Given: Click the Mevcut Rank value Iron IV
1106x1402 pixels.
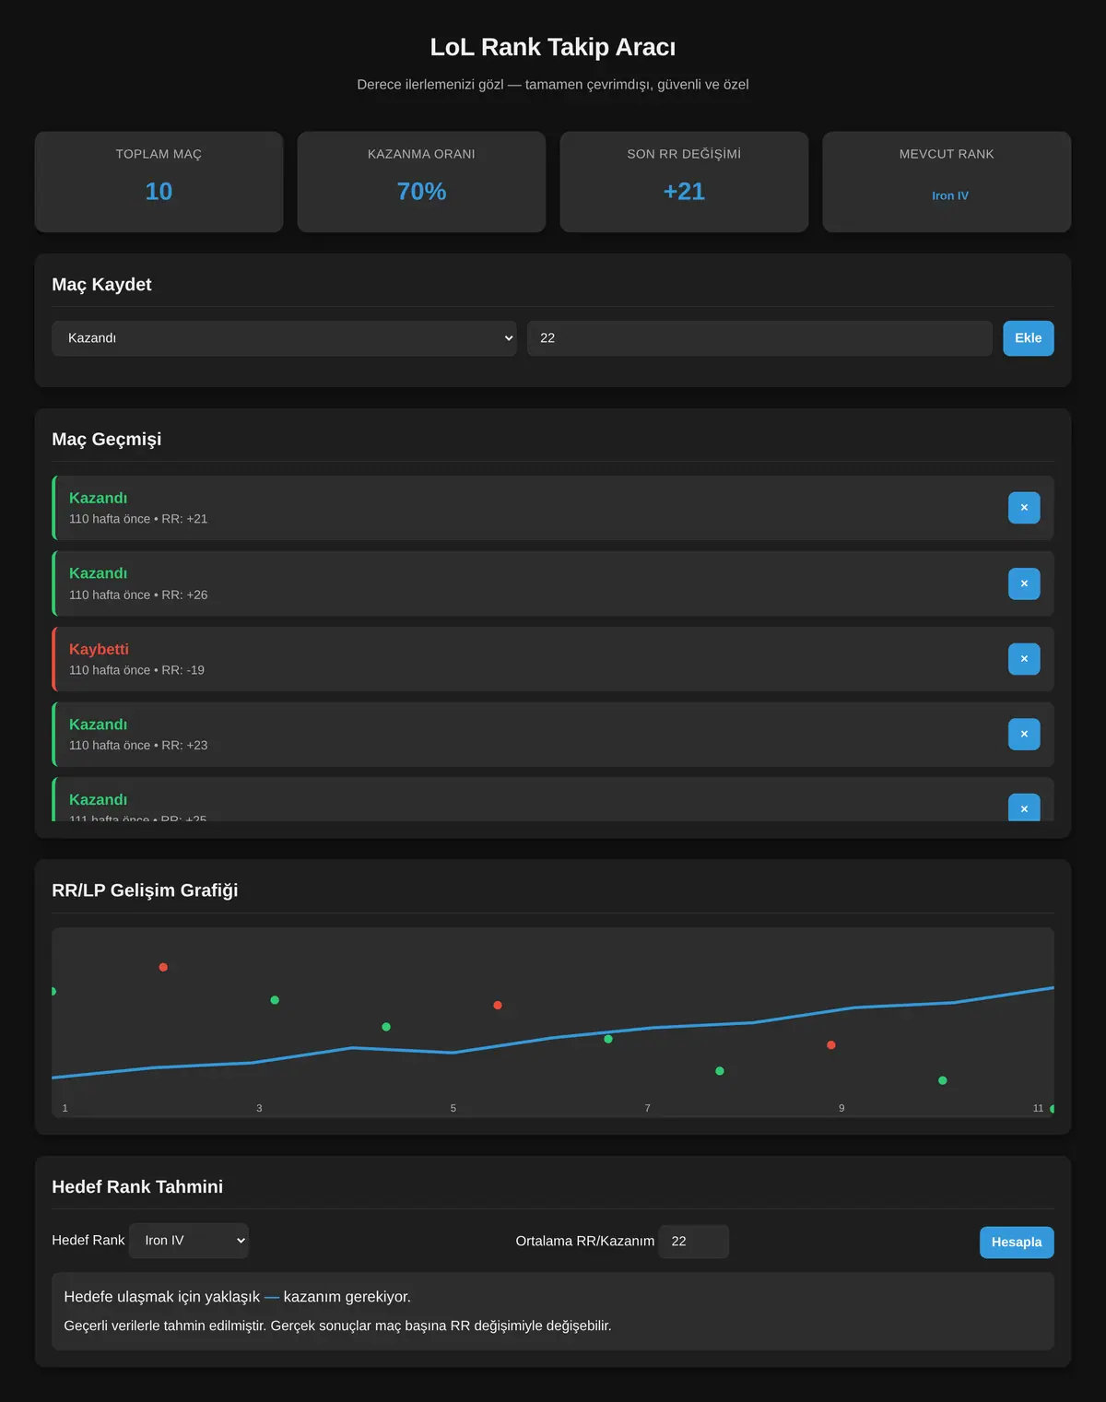Looking at the screenshot, I should (949, 195).
